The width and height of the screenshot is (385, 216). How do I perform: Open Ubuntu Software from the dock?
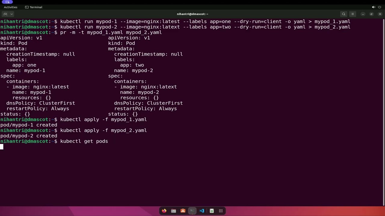[x=183, y=211]
